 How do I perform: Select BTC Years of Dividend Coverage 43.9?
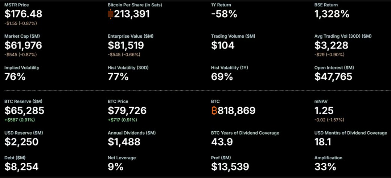click(222, 142)
